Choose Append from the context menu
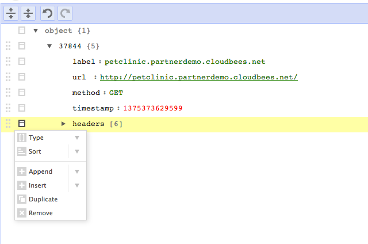Viewport: 368px width, 244px height. coord(42,171)
